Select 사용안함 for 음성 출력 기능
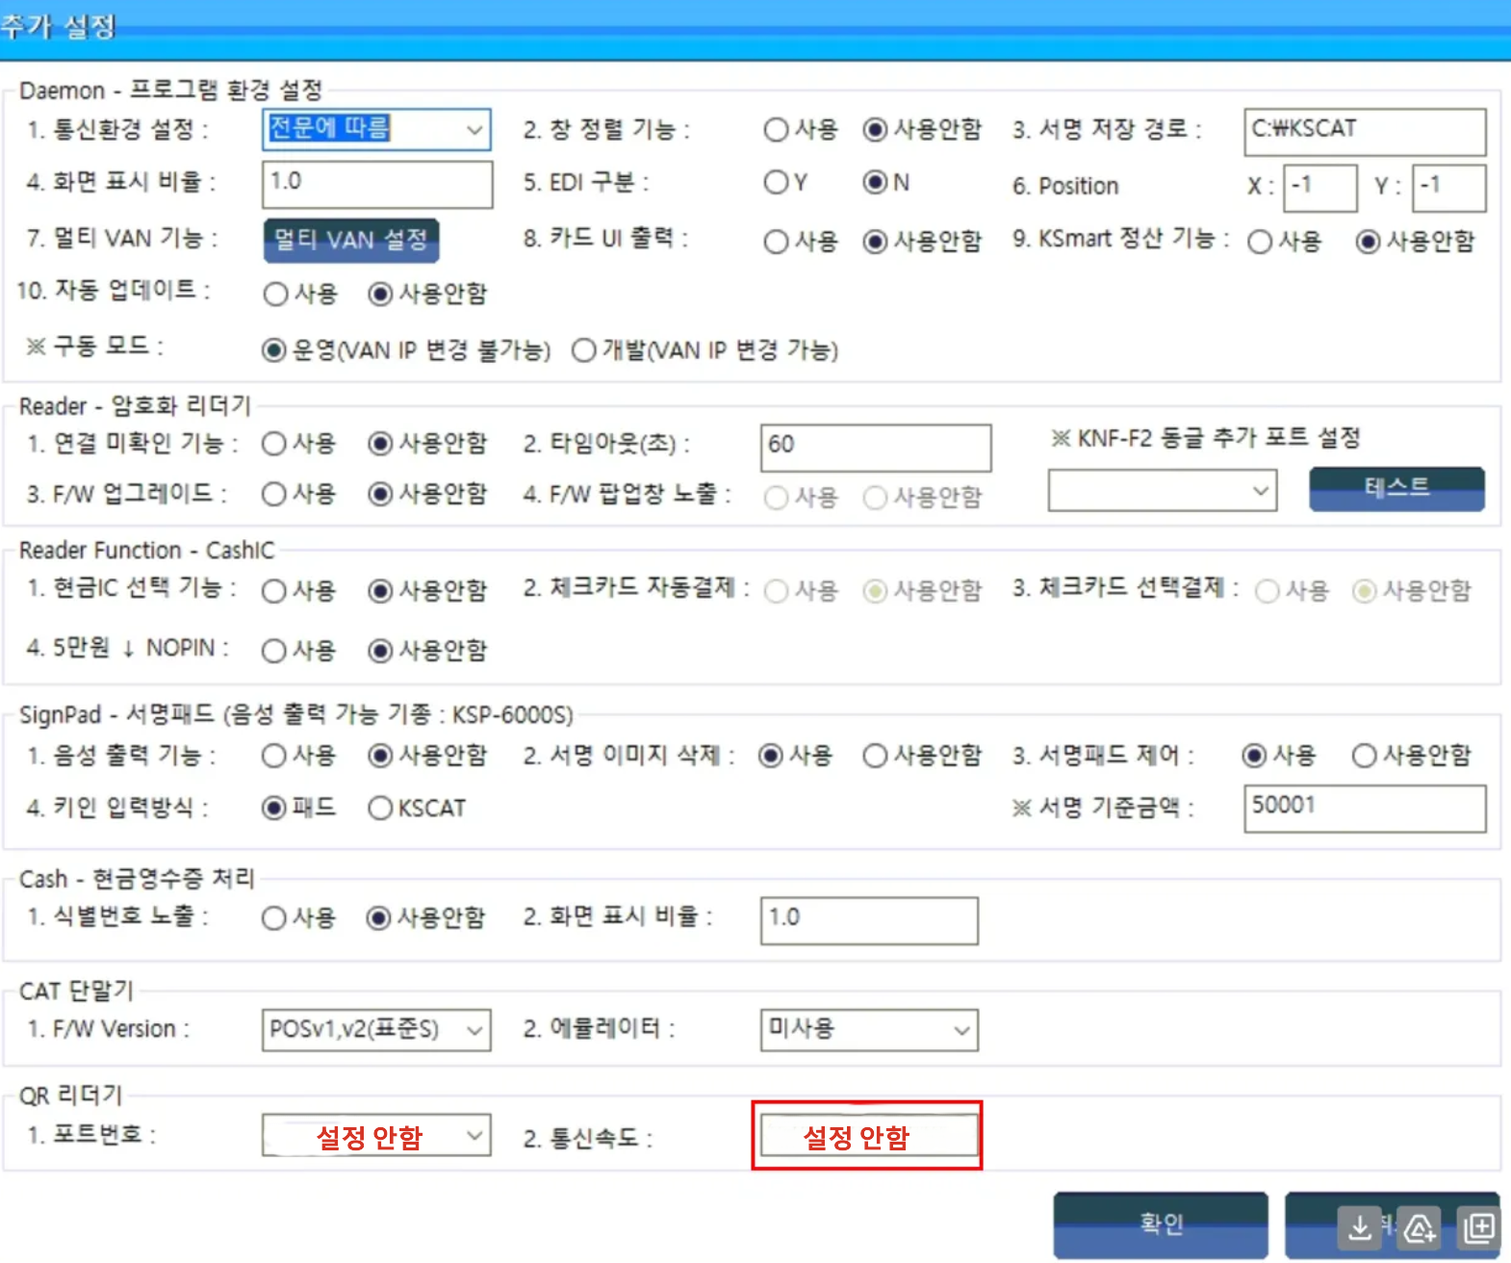The width and height of the screenshot is (1511, 1263). tap(427, 756)
